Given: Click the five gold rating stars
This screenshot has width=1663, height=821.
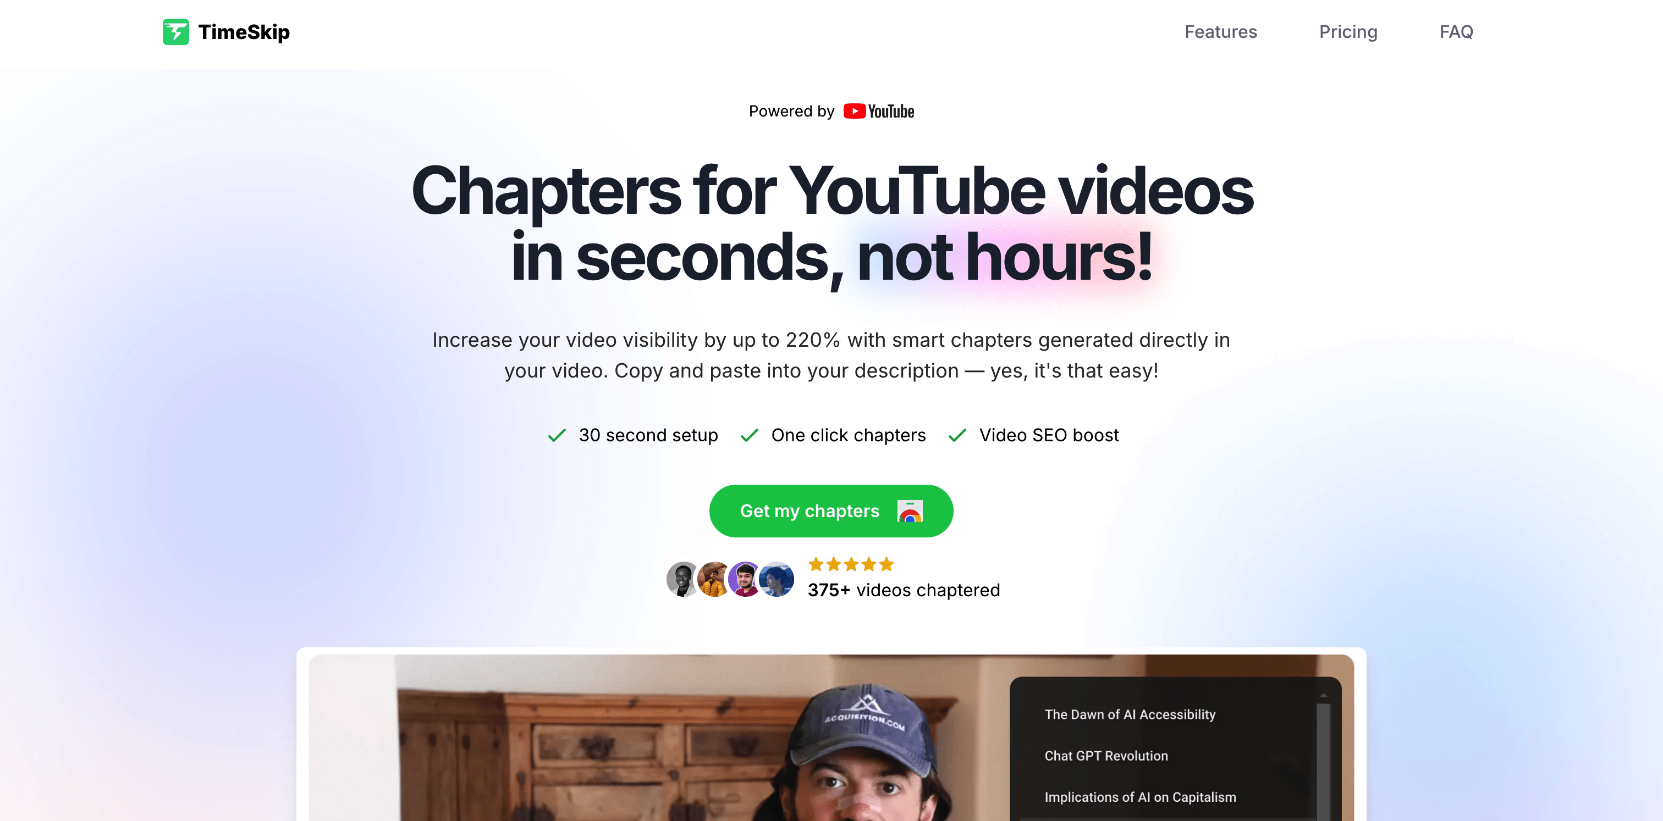Looking at the screenshot, I should tap(851, 564).
